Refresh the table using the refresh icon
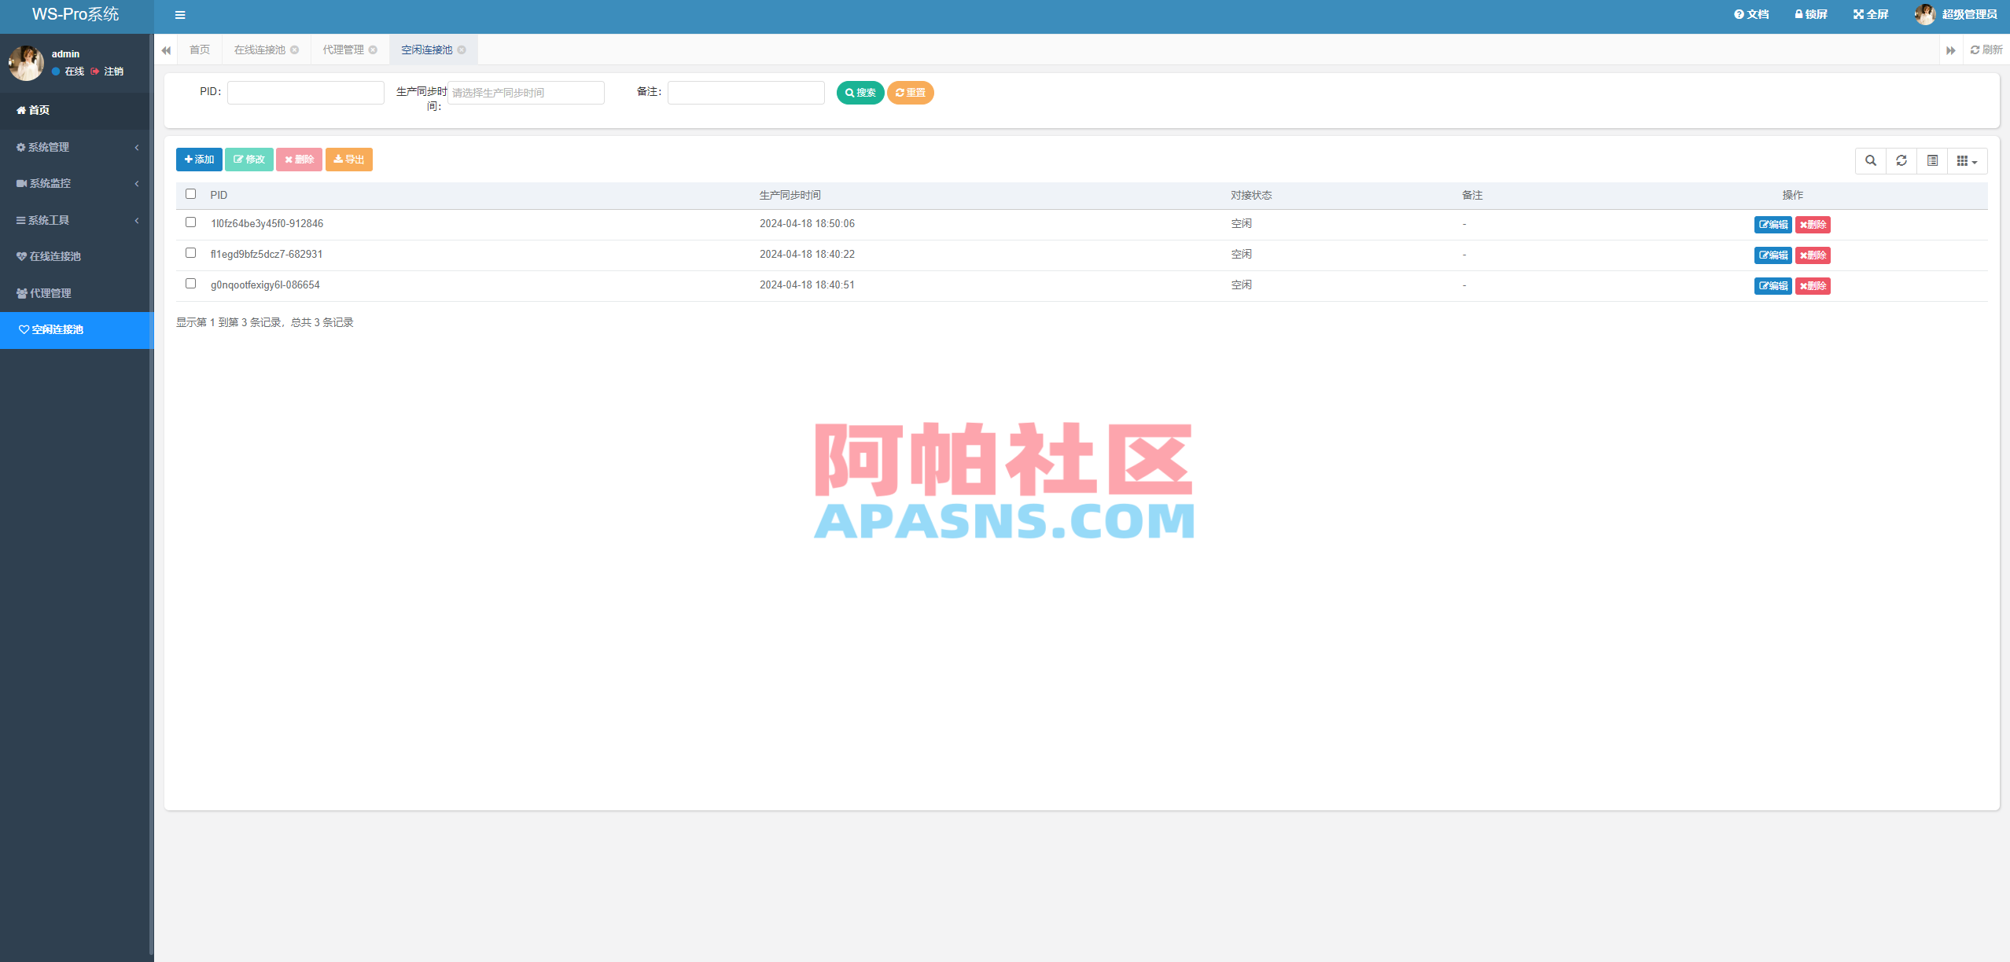The height and width of the screenshot is (962, 2010). [1901, 160]
